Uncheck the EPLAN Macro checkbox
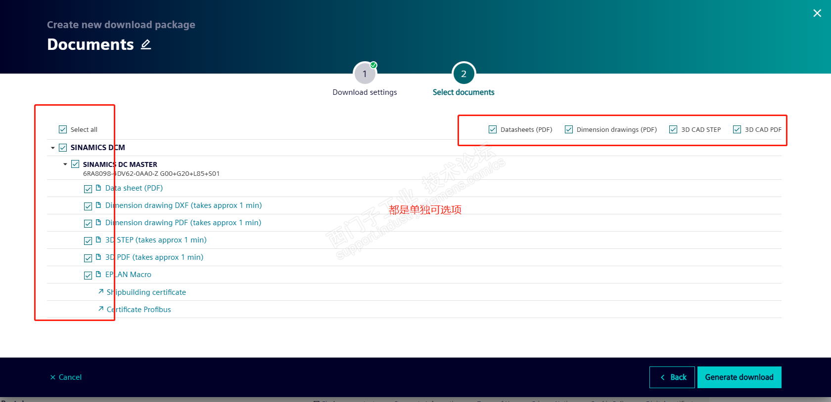The width and height of the screenshot is (831, 402). (88, 275)
